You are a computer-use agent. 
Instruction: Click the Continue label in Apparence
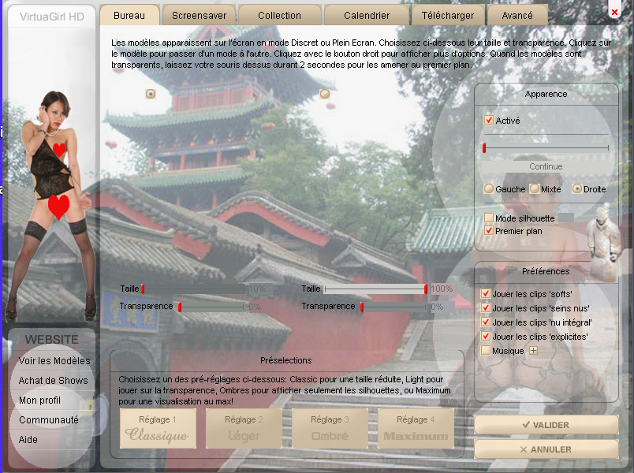tap(546, 166)
